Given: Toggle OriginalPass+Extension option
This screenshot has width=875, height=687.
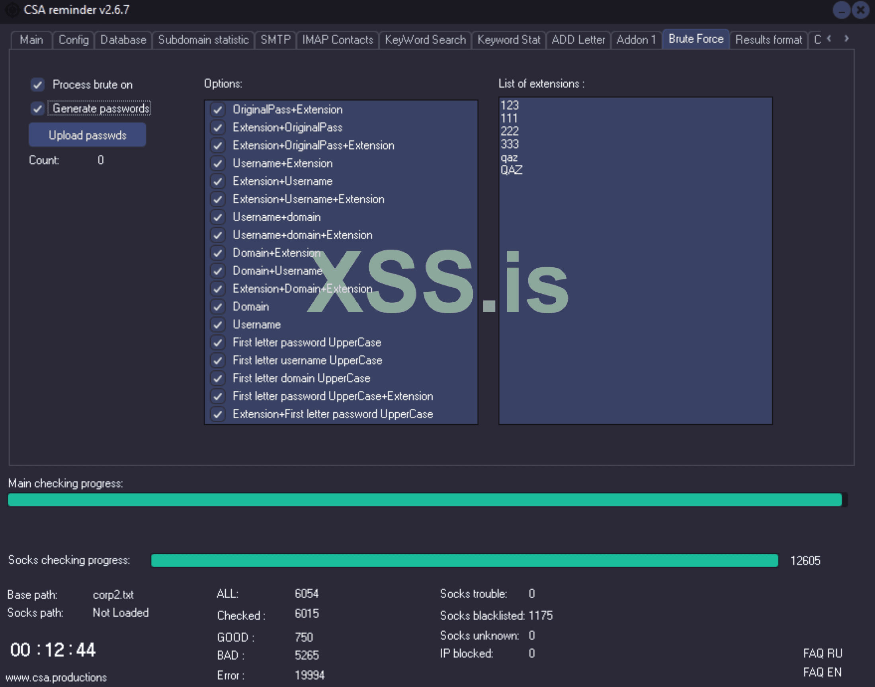Looking at the screenshot, I should [218, 109].
